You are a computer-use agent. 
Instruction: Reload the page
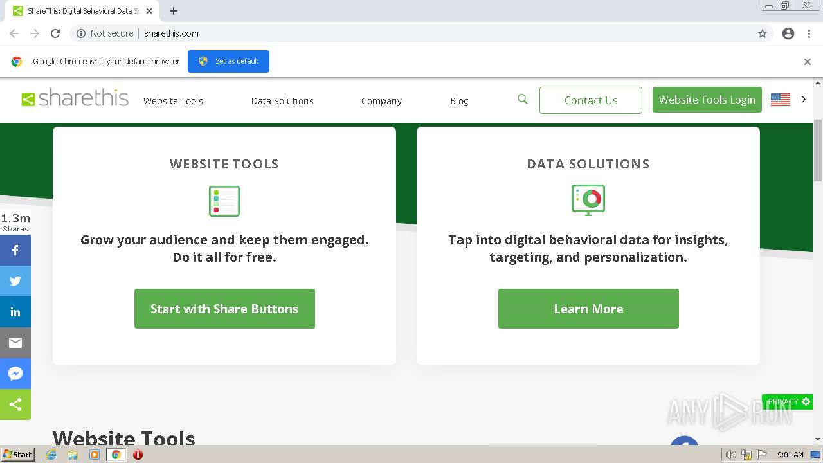tap(55, 33)
